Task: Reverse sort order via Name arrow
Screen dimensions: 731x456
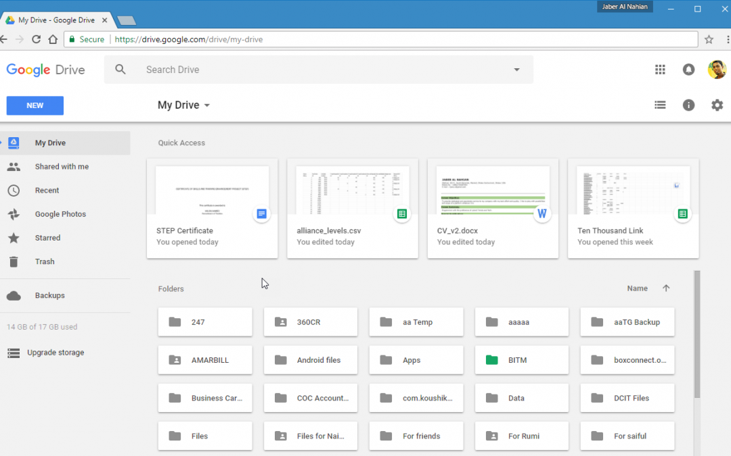Action: (666, 288)
